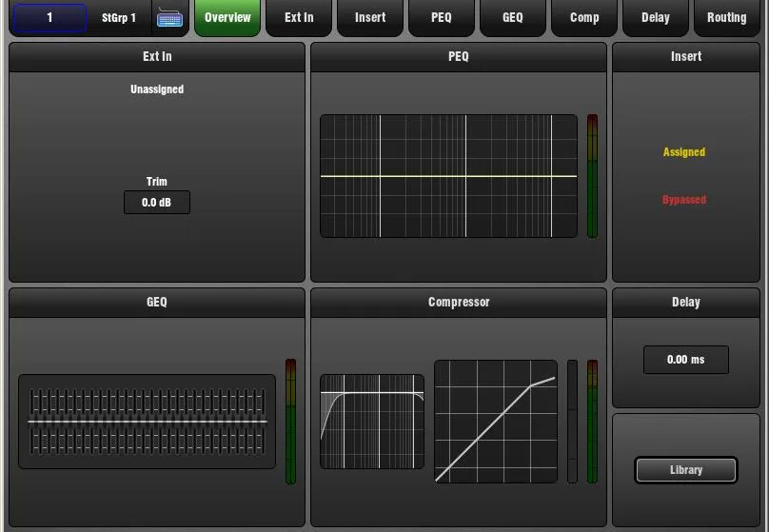Open the Delay tab
The image size is (769, 532).
655,18
